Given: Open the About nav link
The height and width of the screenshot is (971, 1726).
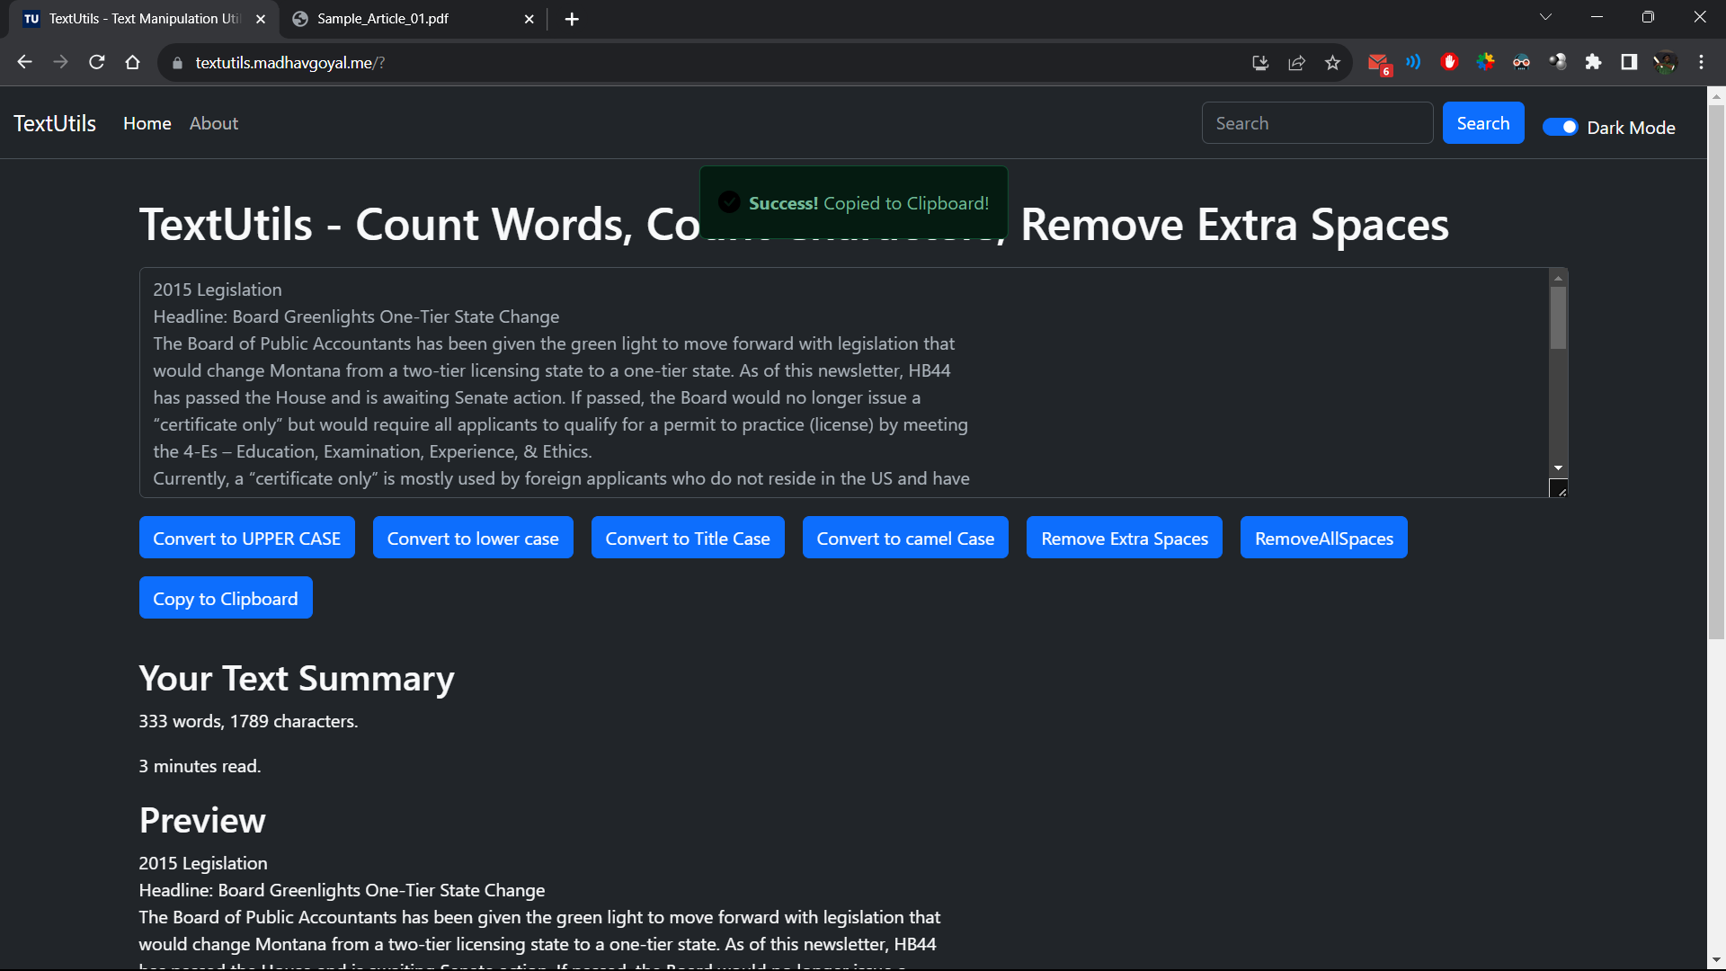Looking at the screenshot, I should point(214,123).
